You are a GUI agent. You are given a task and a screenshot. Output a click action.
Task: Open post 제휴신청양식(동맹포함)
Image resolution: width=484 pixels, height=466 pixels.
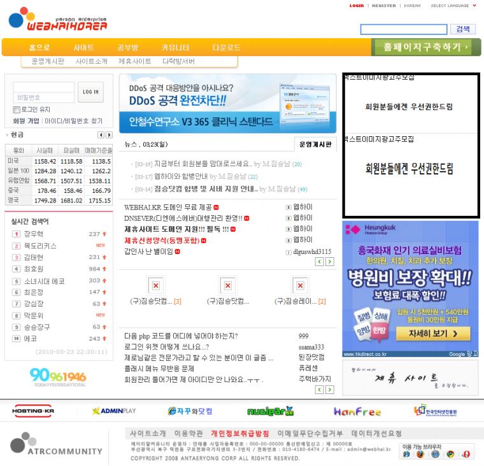[162, 241]
